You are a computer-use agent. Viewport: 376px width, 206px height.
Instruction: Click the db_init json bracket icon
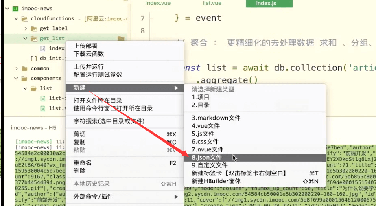[x=34, y=59]
